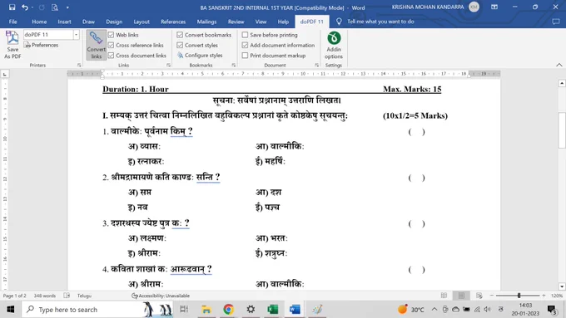Open Excel from taskbar
Image resolution: width=566 pixels, height=318 pixels.
[272, 310]
